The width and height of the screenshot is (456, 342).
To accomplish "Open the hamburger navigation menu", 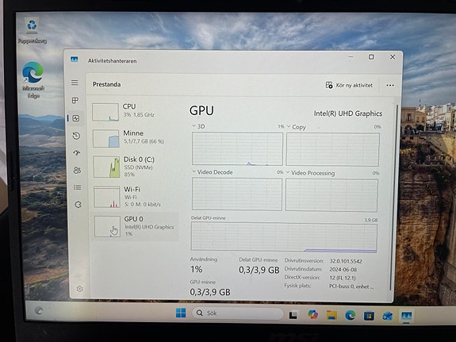I will [x=75, y=83].
